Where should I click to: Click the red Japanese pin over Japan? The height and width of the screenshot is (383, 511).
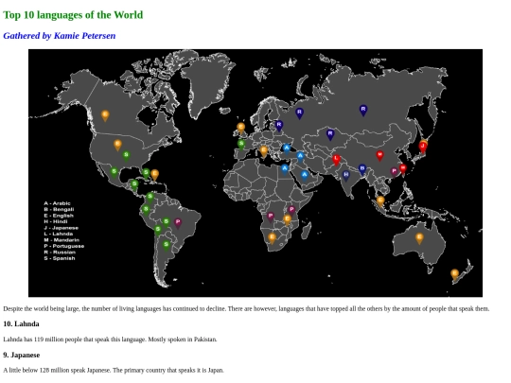point(423,148)
